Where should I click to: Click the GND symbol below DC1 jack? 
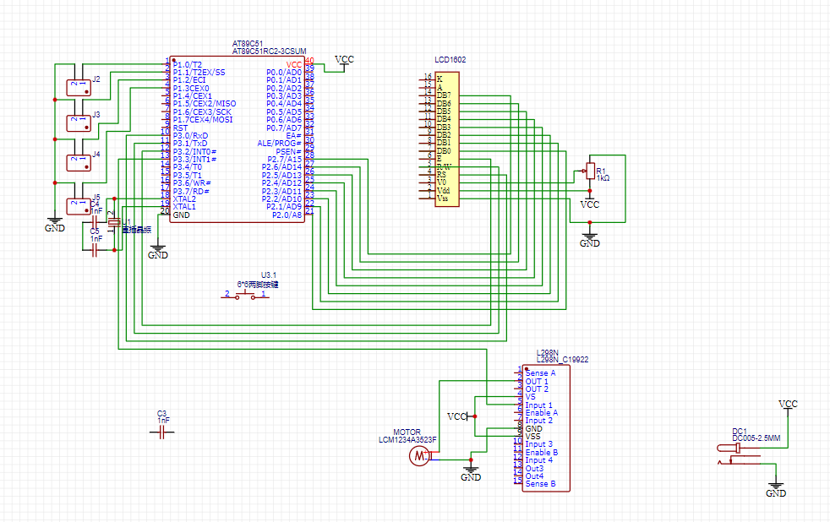tap(776, 491)
